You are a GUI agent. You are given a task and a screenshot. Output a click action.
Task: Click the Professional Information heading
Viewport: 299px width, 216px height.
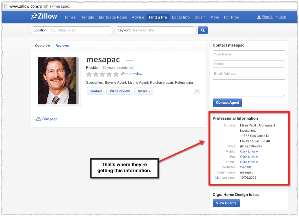[235, 118]
